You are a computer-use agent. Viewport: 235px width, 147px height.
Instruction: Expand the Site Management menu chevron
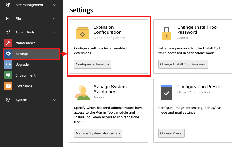[54, 5]
